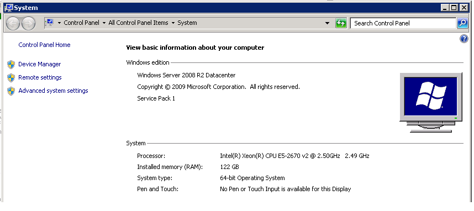This screenshot has width=474, height=211.
Task: Close the System window
Action: point(464,8)
